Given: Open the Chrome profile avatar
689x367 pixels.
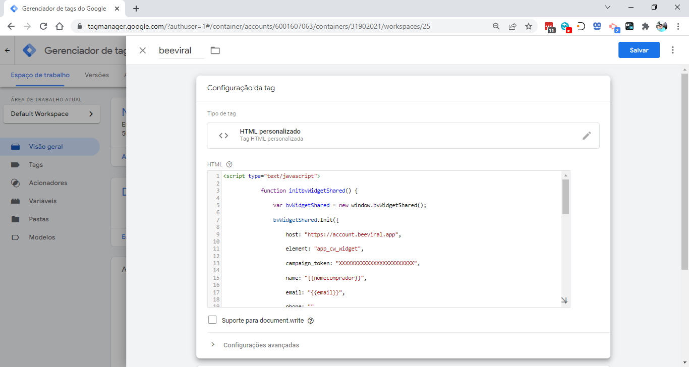Looking at the screenshot, I should tap(661, 26).
